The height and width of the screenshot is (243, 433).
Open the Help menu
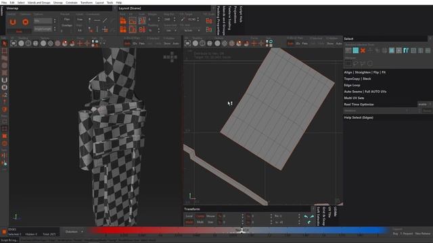(x=119, y=3)
